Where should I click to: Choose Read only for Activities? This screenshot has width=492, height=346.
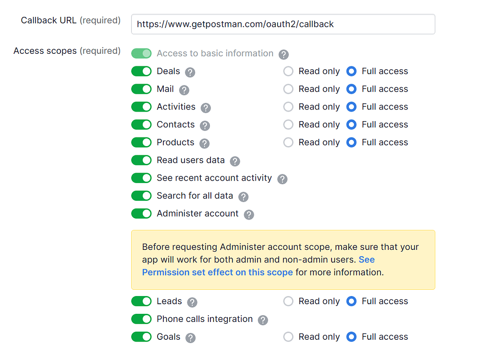(288, 107)
